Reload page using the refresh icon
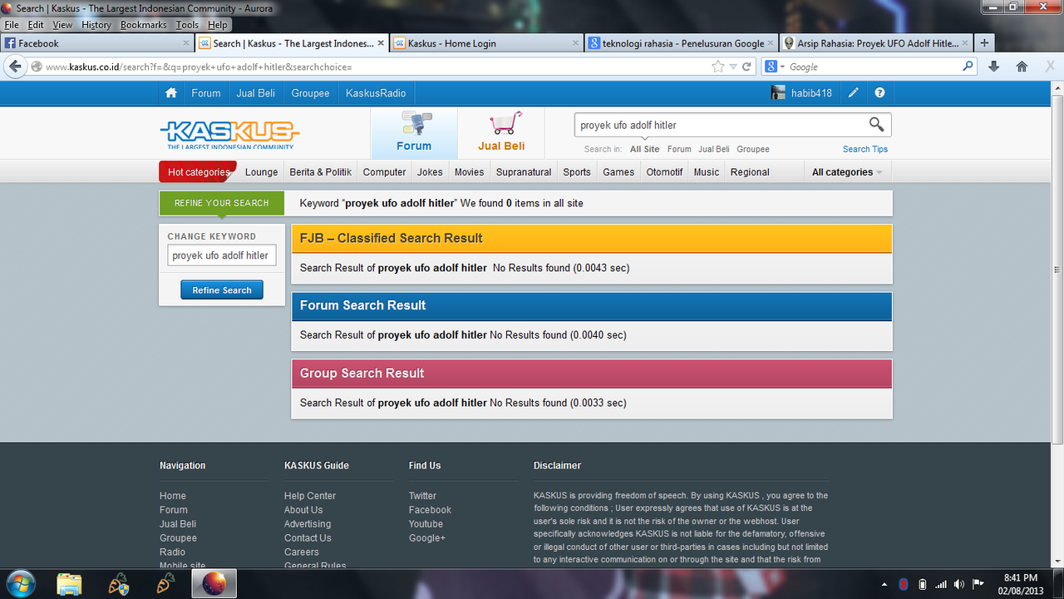This screenshot has width=1064, height=599. (x=746, y=67)
